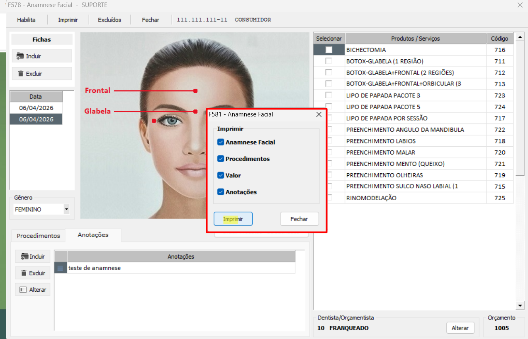
Task: Select the PREENCHIMENTO MALAR row
Action: pyautogui.click(x=415, y=153)
